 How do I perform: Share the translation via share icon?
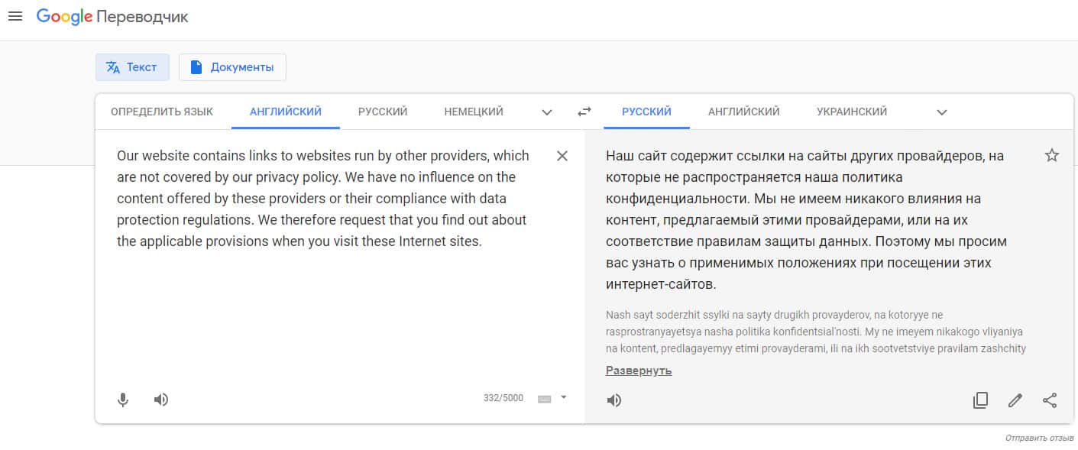click(x=1050, y=400)
